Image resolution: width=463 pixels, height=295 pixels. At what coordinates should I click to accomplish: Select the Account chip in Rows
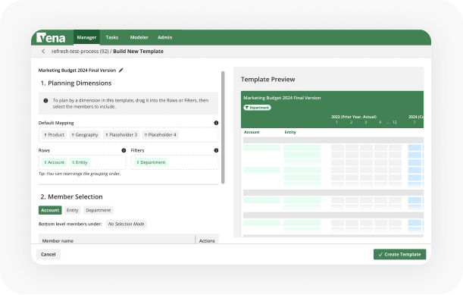point(55,162)
